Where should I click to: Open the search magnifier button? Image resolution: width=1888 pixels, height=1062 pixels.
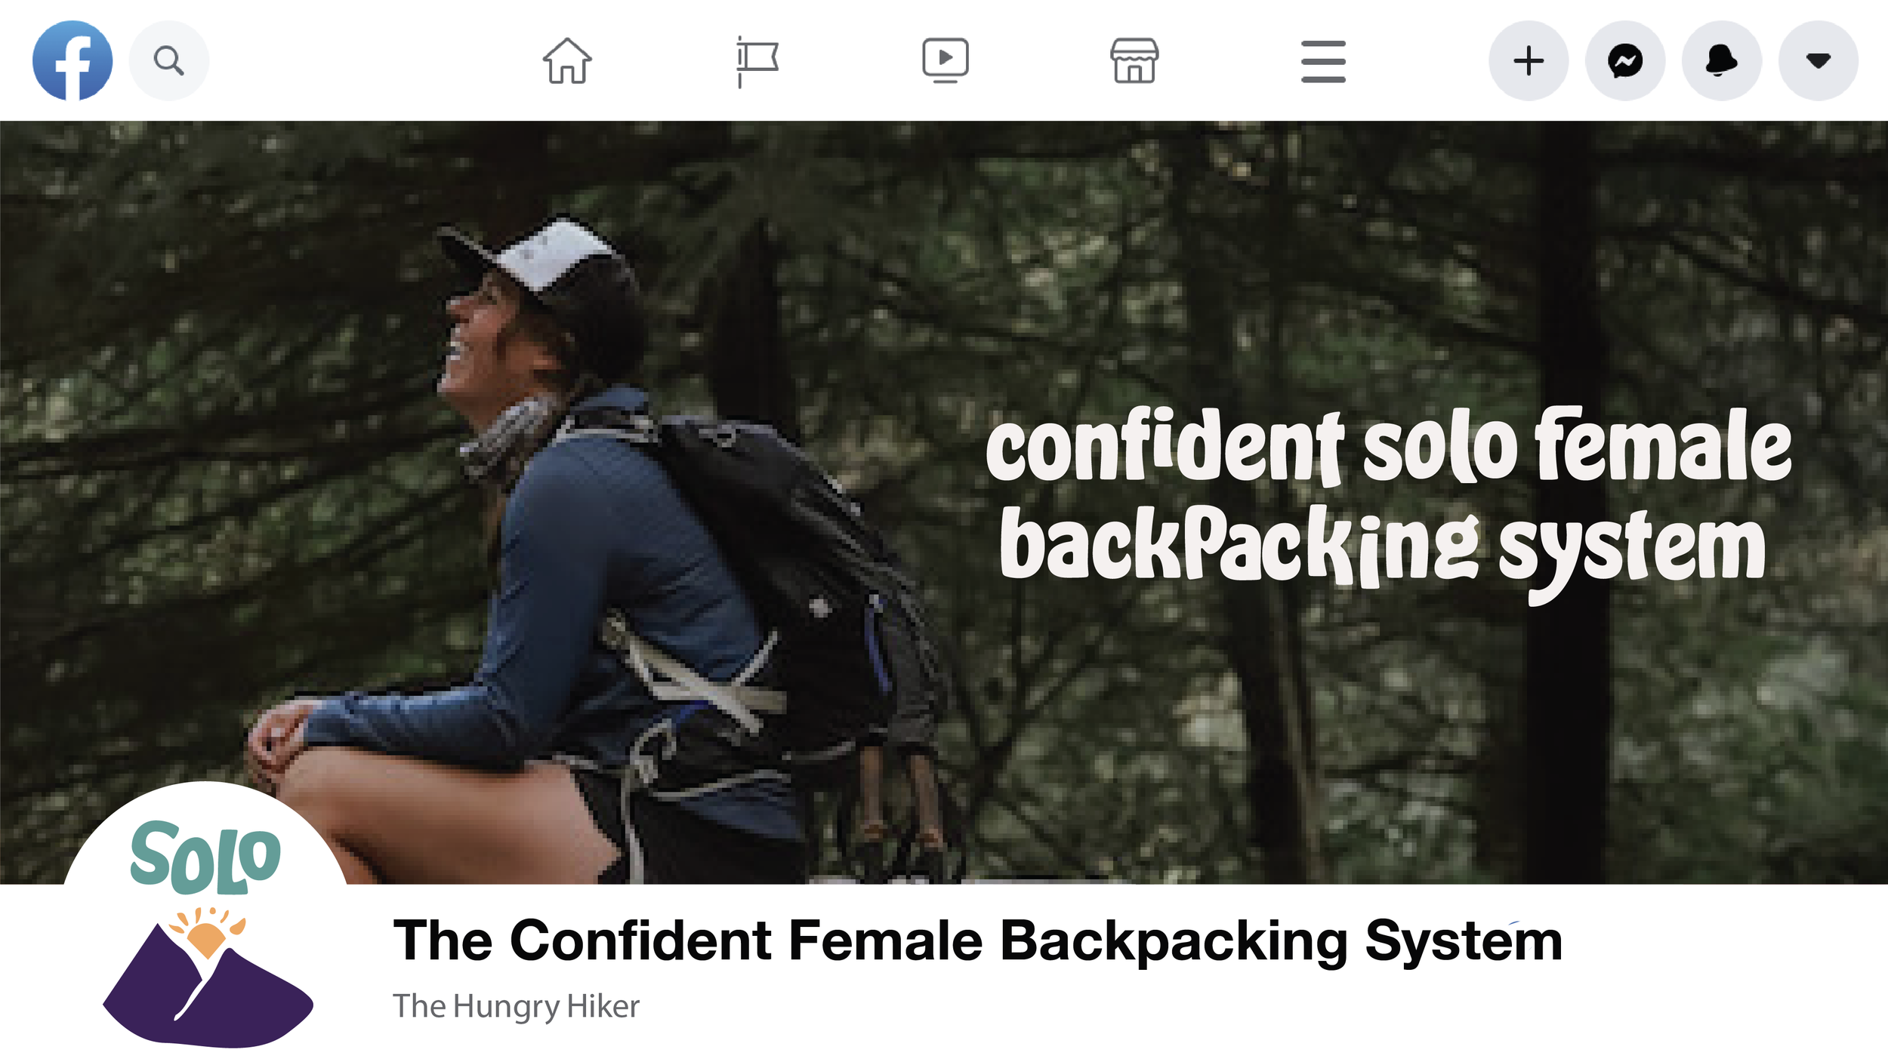point(168,60)
